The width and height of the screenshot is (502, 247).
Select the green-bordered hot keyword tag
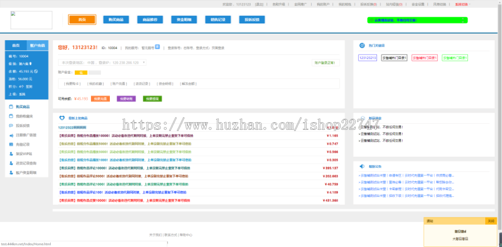(x=455, y=58)
